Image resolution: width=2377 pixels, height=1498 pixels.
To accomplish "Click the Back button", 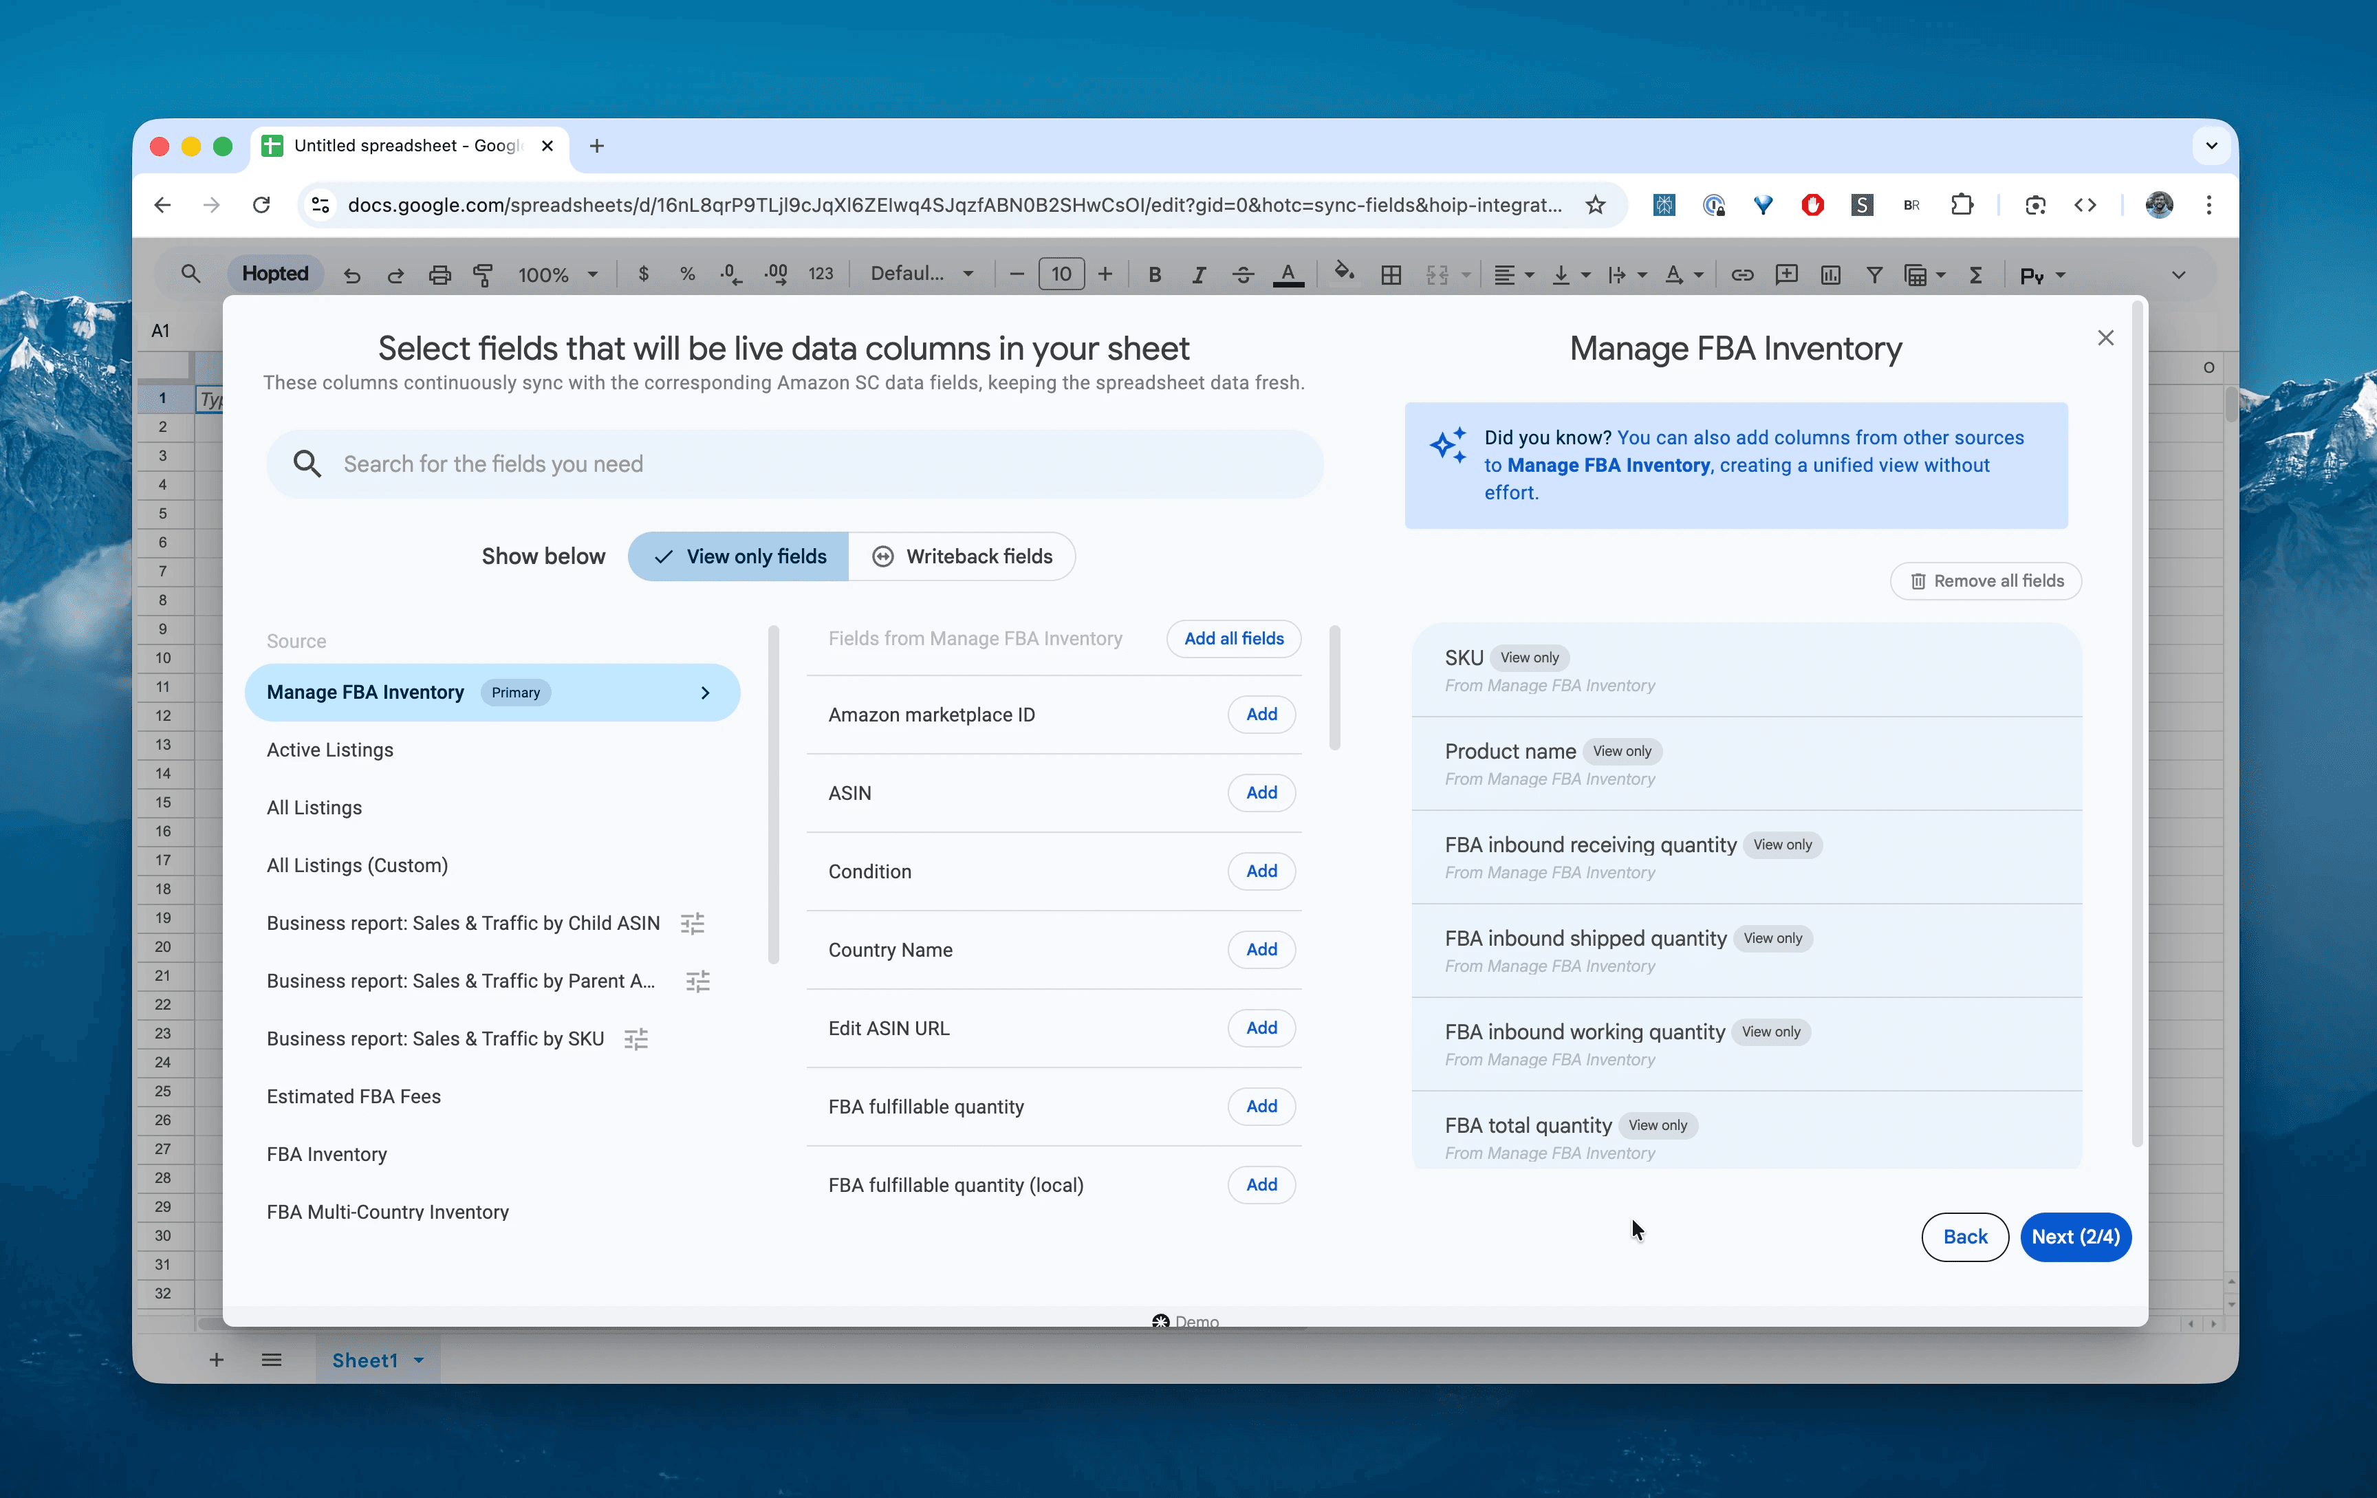I will click(x=1964, y=1237).
